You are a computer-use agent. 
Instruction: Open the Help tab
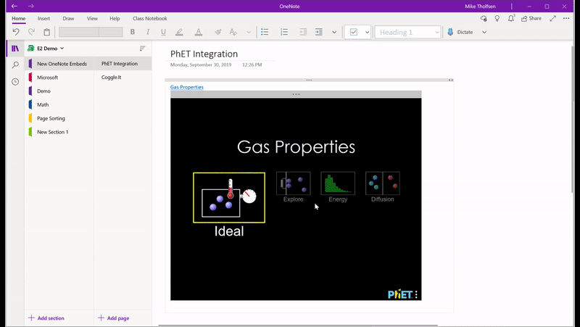pyautogui.click(x=115, y=19)
